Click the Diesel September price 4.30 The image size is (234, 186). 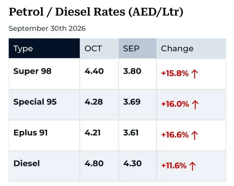[x=133, y=163]
